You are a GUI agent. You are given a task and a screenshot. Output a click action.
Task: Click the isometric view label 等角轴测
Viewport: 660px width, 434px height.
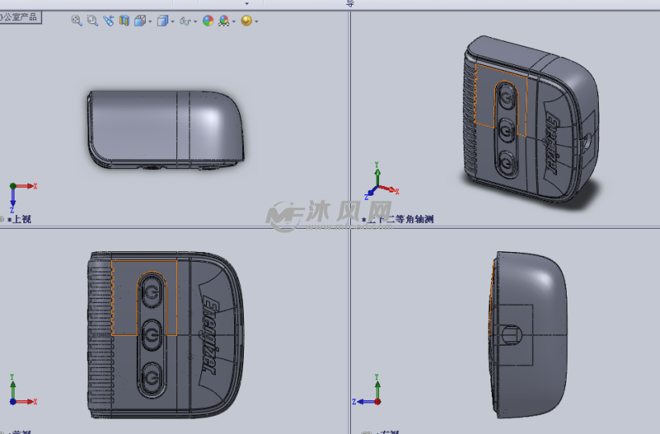pyautogui.click(x=415, y=219)
